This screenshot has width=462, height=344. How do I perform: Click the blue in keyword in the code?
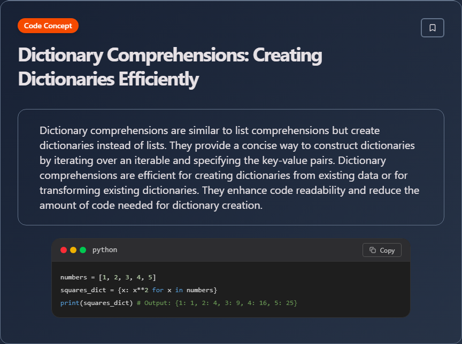tap(179, 290)
